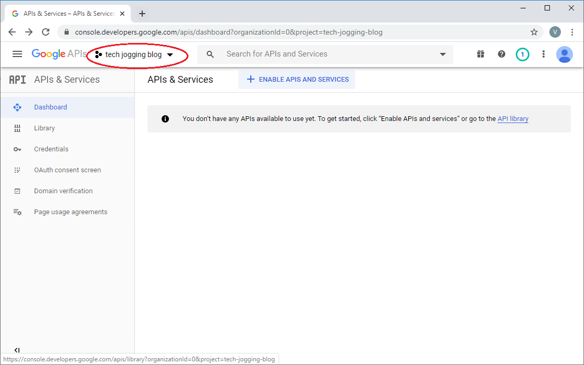Expand the search box dropdown arrow

point(442,54)
